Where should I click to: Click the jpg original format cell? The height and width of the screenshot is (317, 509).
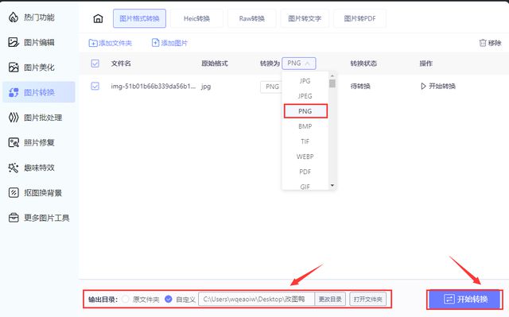point(206,87)
